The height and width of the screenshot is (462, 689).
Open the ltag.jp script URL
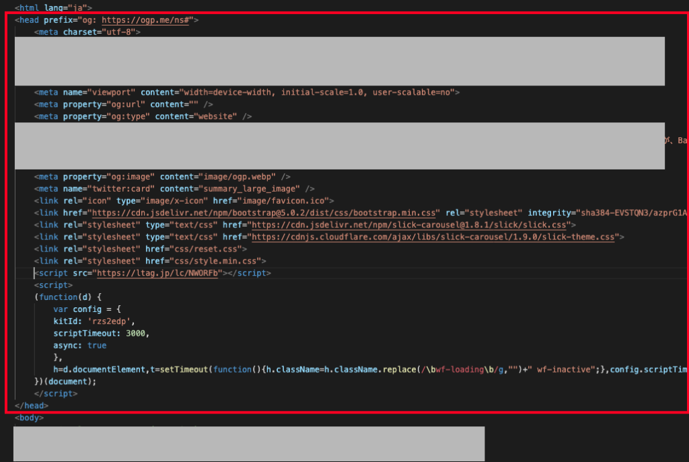pyautogui.click(x=158, y=273)
